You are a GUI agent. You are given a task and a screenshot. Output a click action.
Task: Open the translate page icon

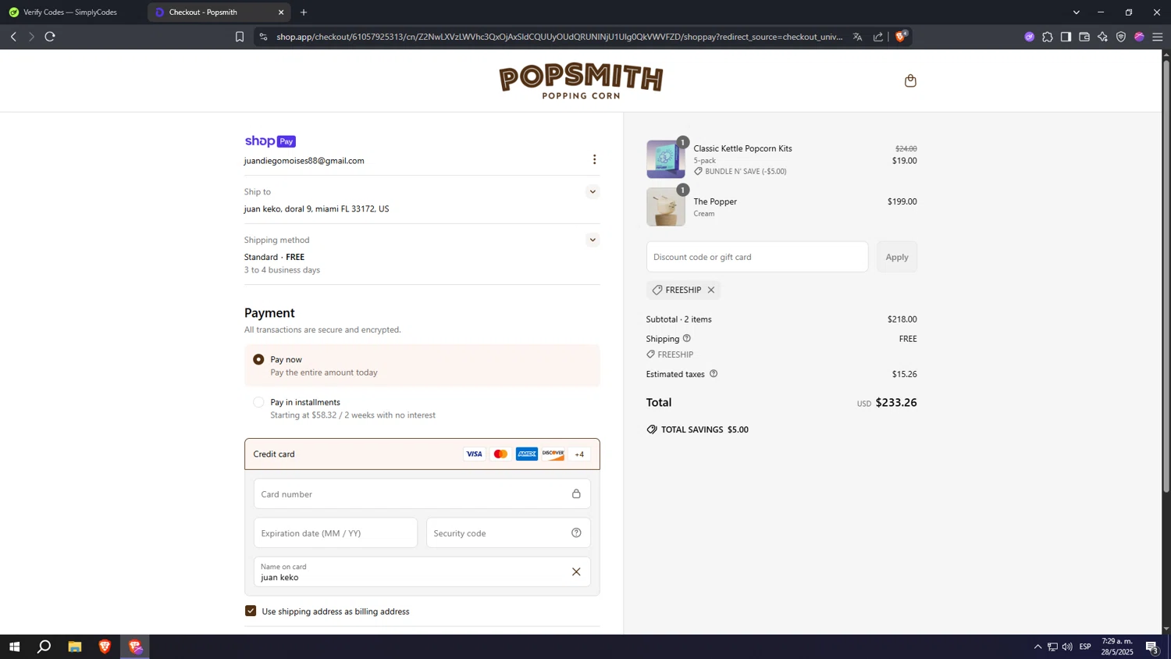(x=857, y=37)
